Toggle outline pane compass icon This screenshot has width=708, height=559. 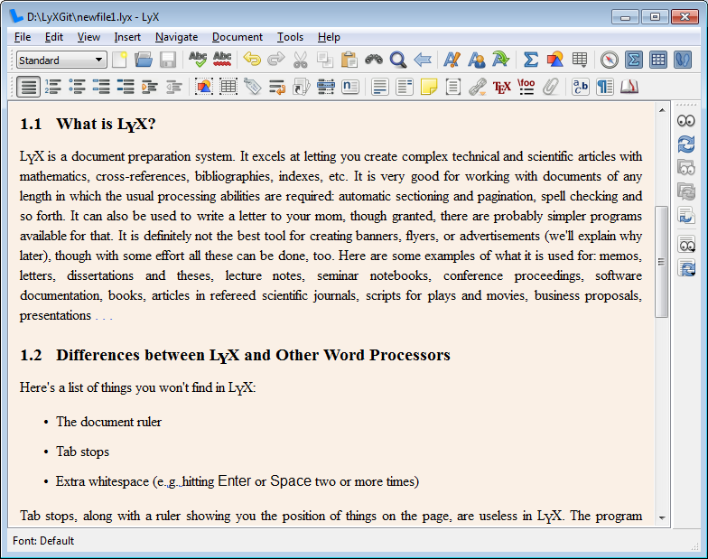tap(609, 60)
